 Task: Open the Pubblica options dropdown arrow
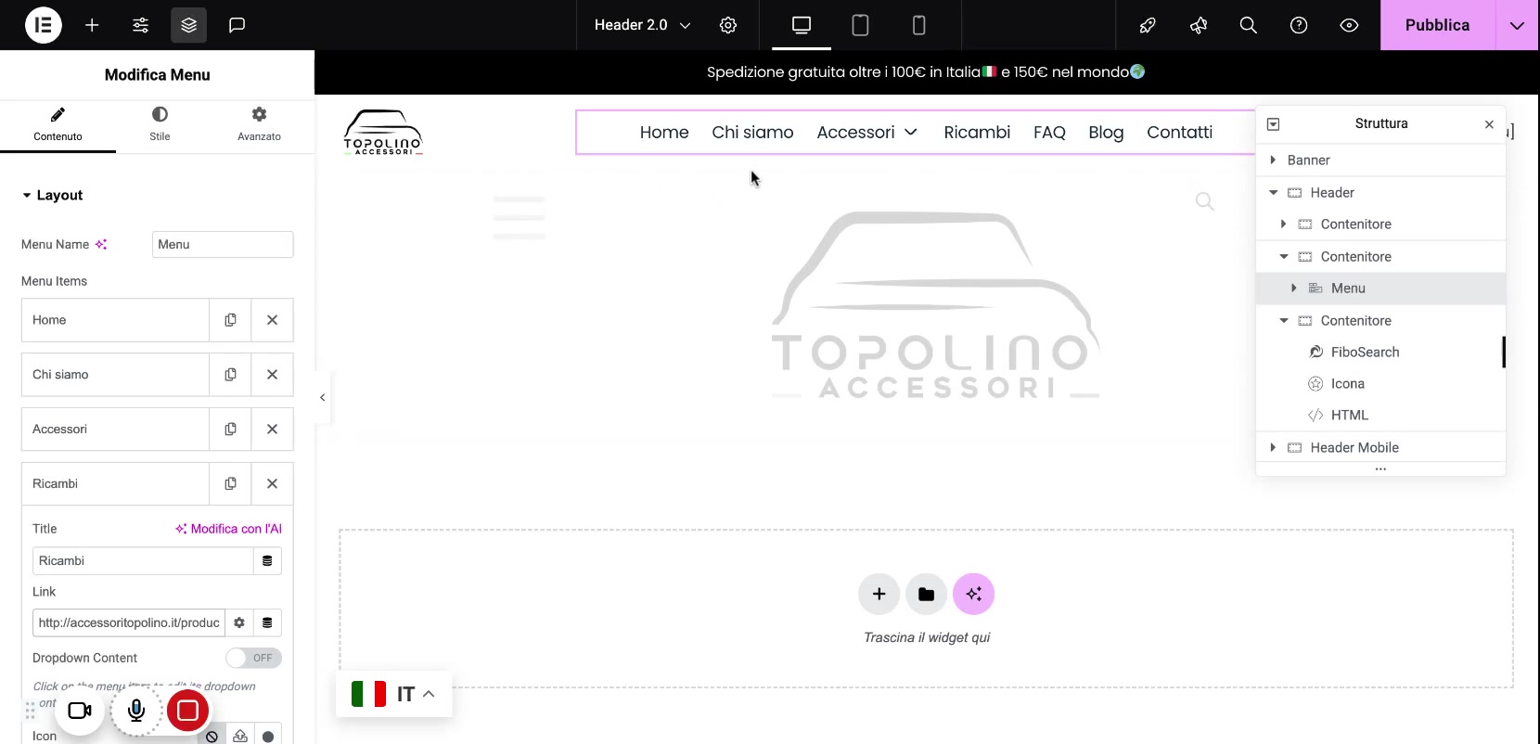tap(1517, 25)
